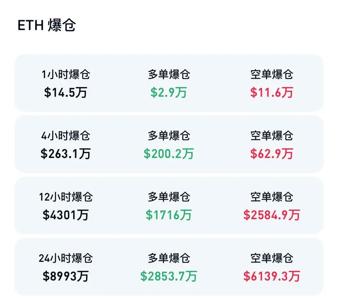The image size is (338, 303).
Task: Click the $4301万 total value
Action: [66, 215]
